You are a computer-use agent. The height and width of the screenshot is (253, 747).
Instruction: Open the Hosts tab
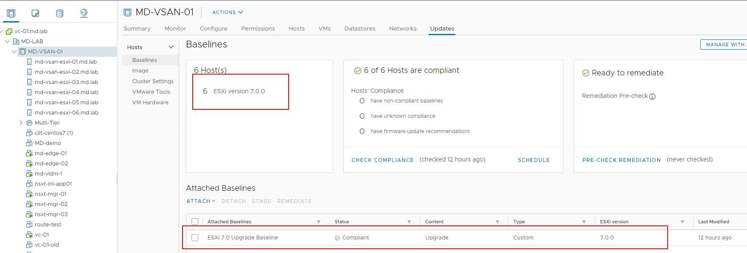[297, 28]
